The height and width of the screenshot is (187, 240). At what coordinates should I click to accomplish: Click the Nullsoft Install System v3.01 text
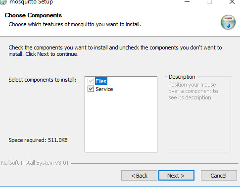(35, 163)
